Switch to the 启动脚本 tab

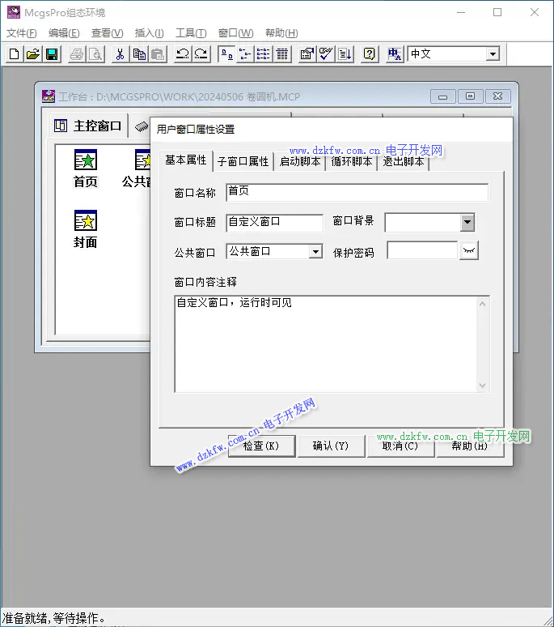click(300, 161)
